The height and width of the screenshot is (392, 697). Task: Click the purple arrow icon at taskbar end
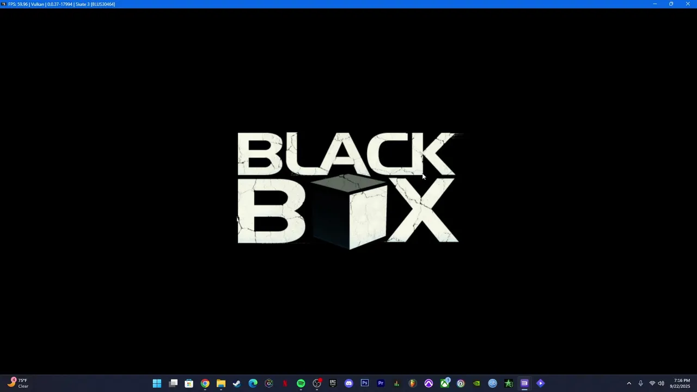pos(541,383)
